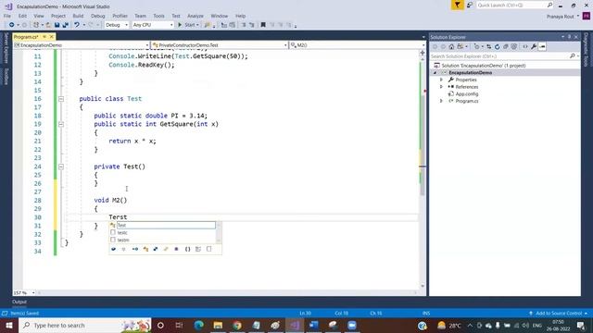Collapse the private Test() constructor region
Screen dimensions: 593x333
point(61,166)
